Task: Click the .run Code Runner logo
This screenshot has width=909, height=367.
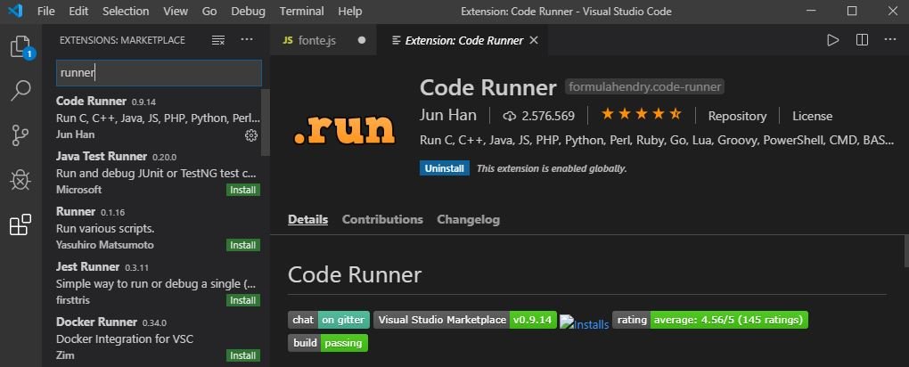Action: [x=344, y=129]
